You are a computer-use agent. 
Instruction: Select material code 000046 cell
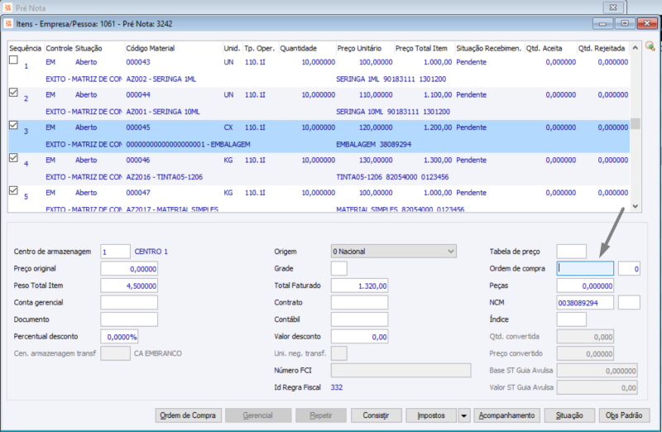point(138,160)
